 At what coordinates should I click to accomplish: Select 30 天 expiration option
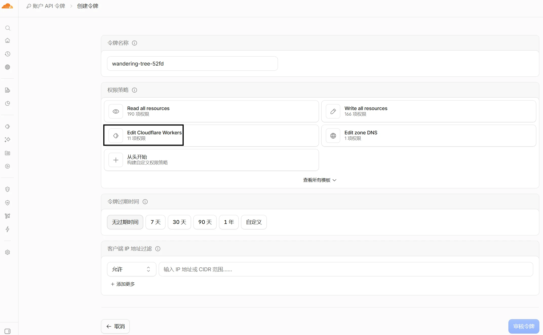pos(179,222)
